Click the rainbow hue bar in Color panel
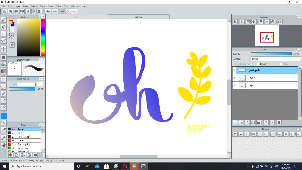Image resolution: width=302 pixels, height=170 pixels. point(43,37)
